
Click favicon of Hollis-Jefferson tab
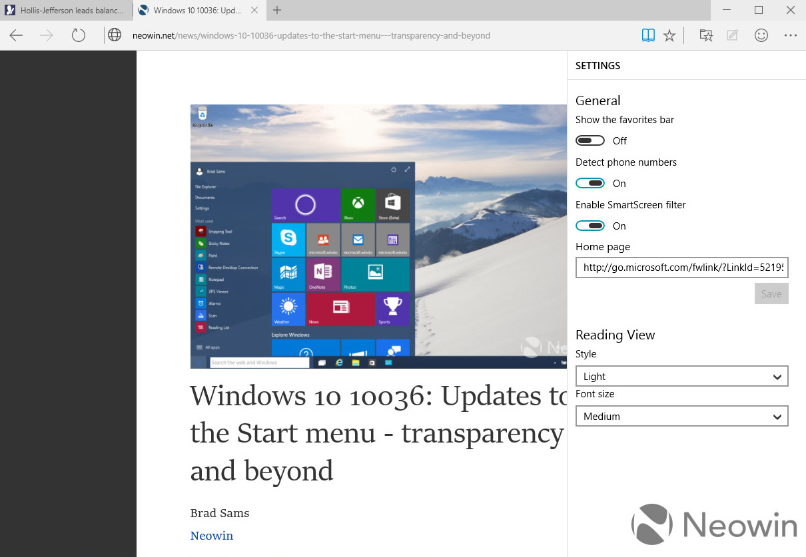(10, 11)
